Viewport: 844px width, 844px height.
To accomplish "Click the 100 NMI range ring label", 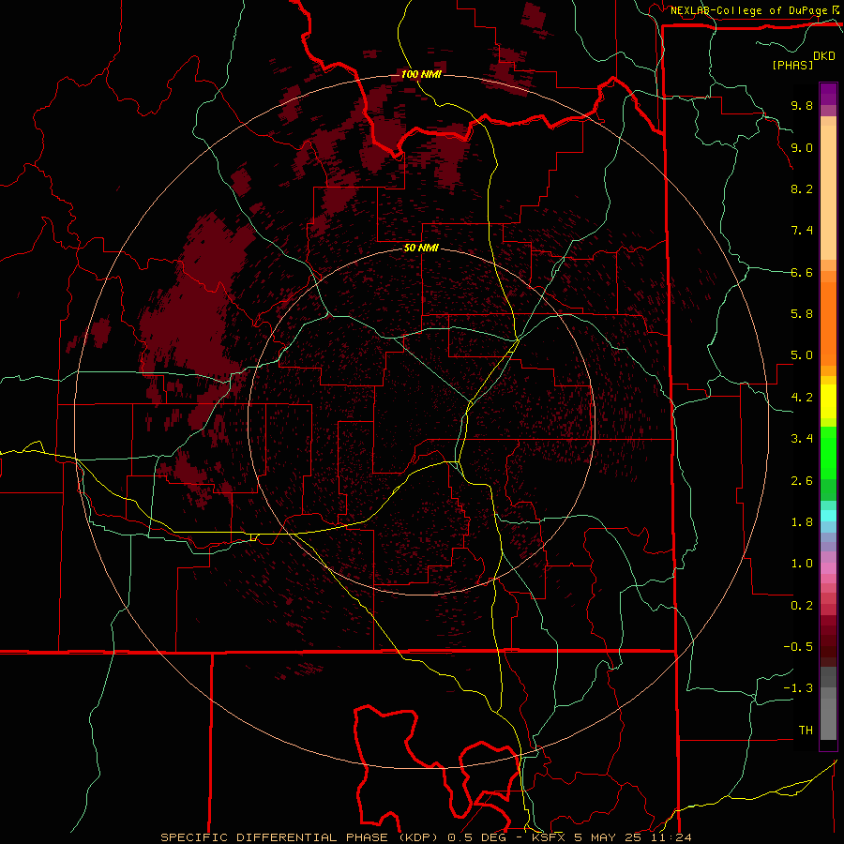I will pyautogui.click(x=421, y=74).
